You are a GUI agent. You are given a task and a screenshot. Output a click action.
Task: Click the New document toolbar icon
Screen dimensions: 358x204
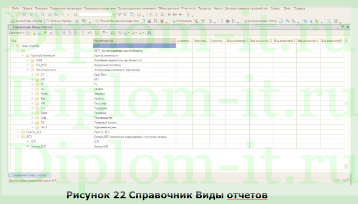coord(13,15)
